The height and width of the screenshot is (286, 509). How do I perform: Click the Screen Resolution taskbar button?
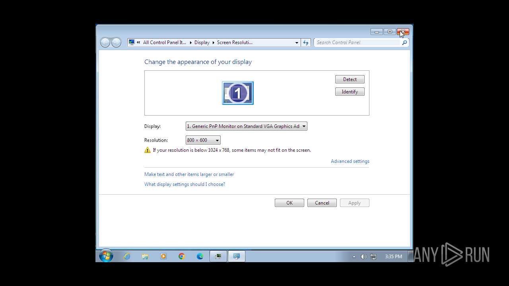(x=237, y=256)
